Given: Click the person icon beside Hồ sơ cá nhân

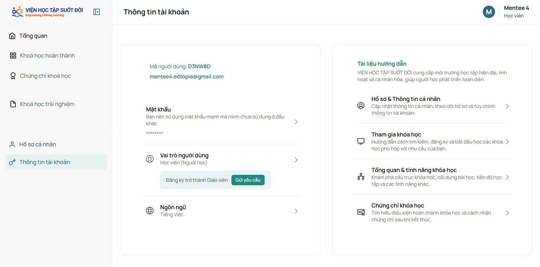Looking at the screenshot, I should pyautogui.click(x=12, y=144).
